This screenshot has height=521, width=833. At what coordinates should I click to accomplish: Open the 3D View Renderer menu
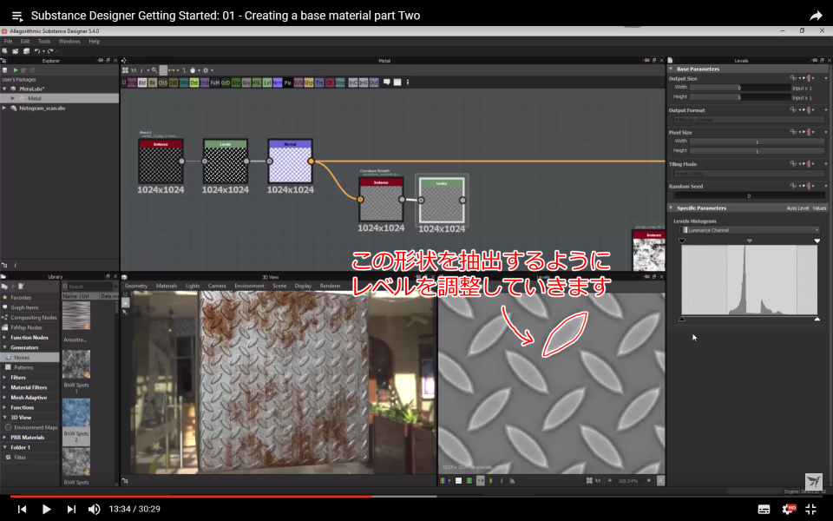coord(330,286)
